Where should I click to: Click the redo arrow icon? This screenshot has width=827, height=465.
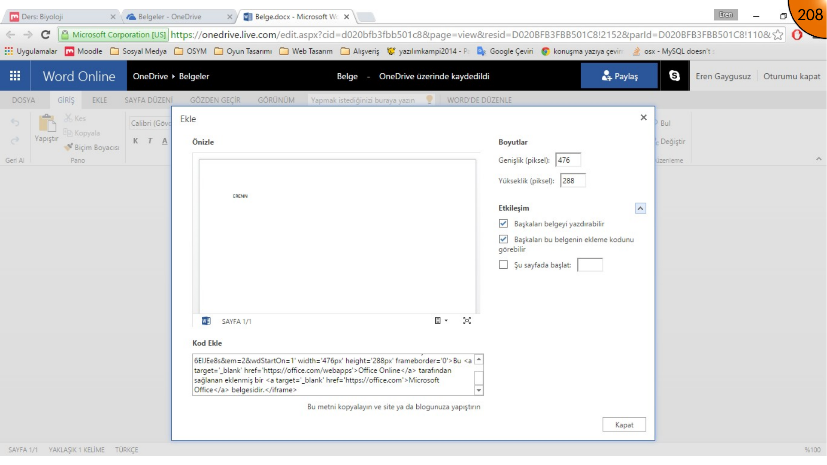(15, 140)
